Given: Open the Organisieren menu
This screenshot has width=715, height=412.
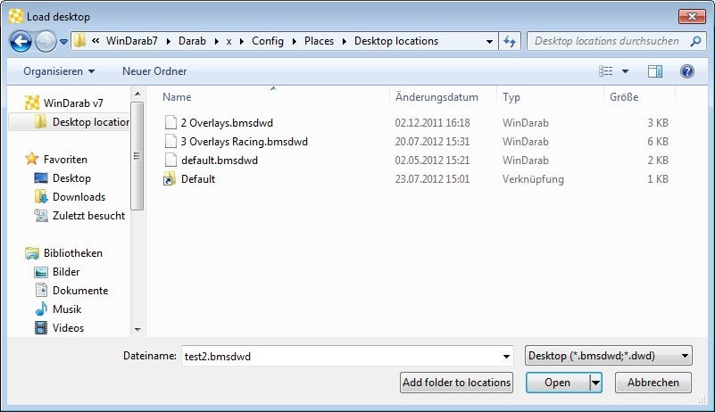Looking at the screenshot, I should point(59,71).
